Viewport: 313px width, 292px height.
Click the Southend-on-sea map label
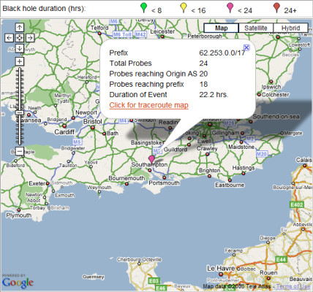276,117
